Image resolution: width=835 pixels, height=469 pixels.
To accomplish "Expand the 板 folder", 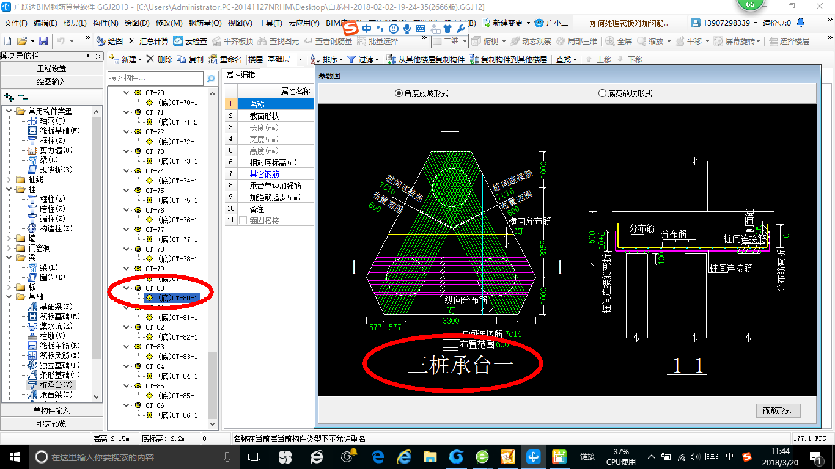I will click(x=9, y=287).
